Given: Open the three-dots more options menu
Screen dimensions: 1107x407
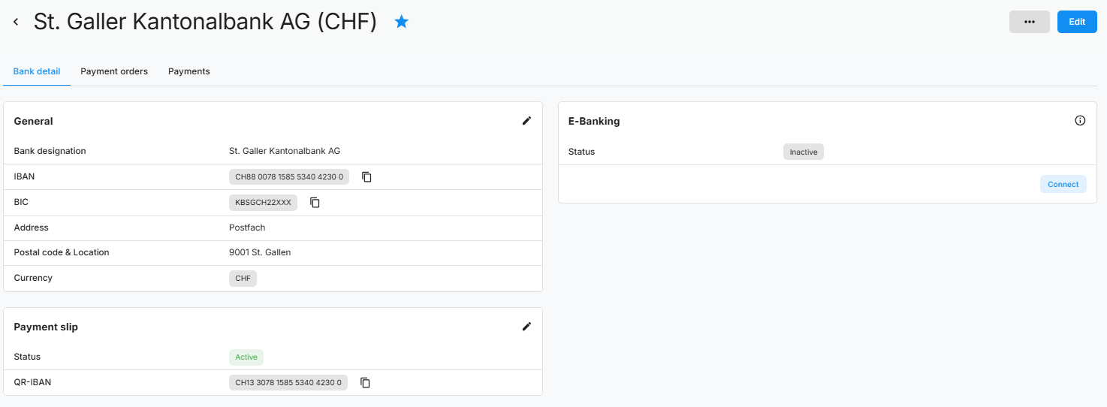Looking at the screenshot, I should [x=1029, y=22].
